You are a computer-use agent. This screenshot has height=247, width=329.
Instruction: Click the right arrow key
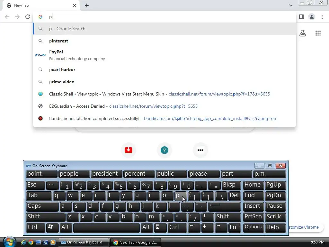pos(221,228)
